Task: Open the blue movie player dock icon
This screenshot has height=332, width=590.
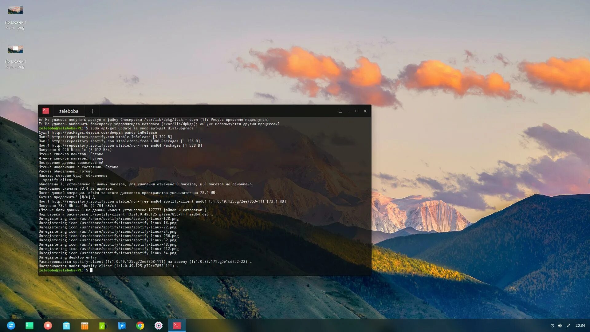Action: pos(122,326)
